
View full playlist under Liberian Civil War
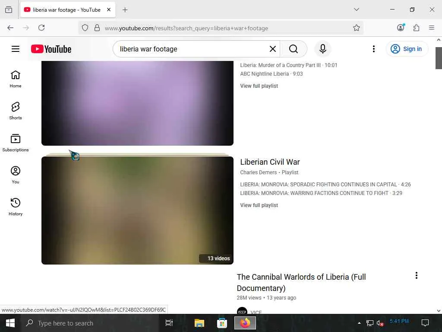click(x=259, y=205)
